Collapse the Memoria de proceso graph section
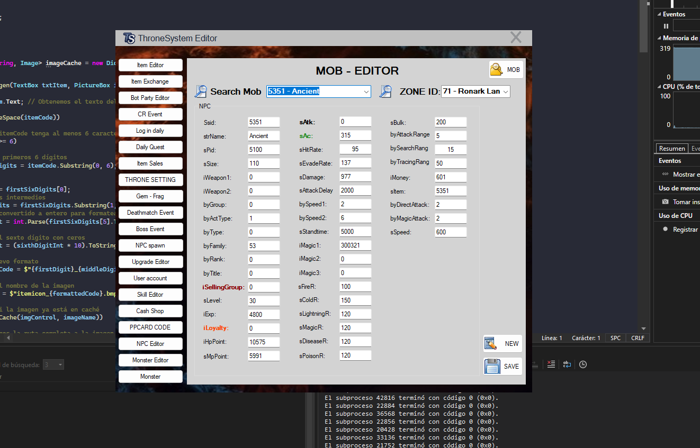Viewport: 700px width, 448px height. point(659,38)
